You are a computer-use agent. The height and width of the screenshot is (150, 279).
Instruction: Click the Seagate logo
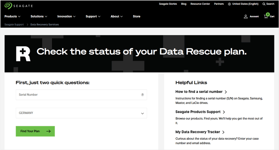tap(19, 6)
